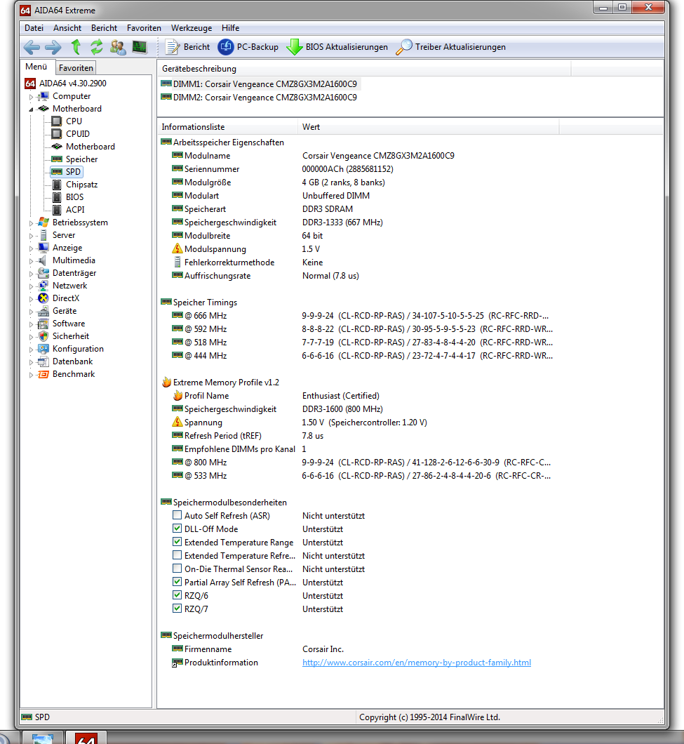The image size is (684, 744).
Task: Click the Multimedia speaker icon
Action: 43,260
